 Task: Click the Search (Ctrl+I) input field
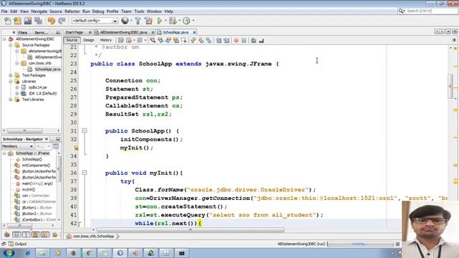pos(430,11)
